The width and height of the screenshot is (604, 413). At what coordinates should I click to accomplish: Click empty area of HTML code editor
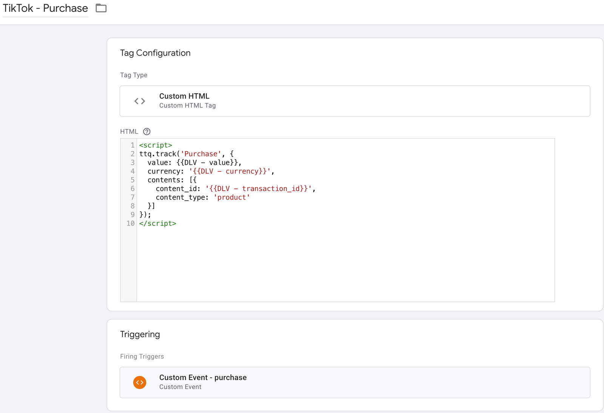pos(345,264)
